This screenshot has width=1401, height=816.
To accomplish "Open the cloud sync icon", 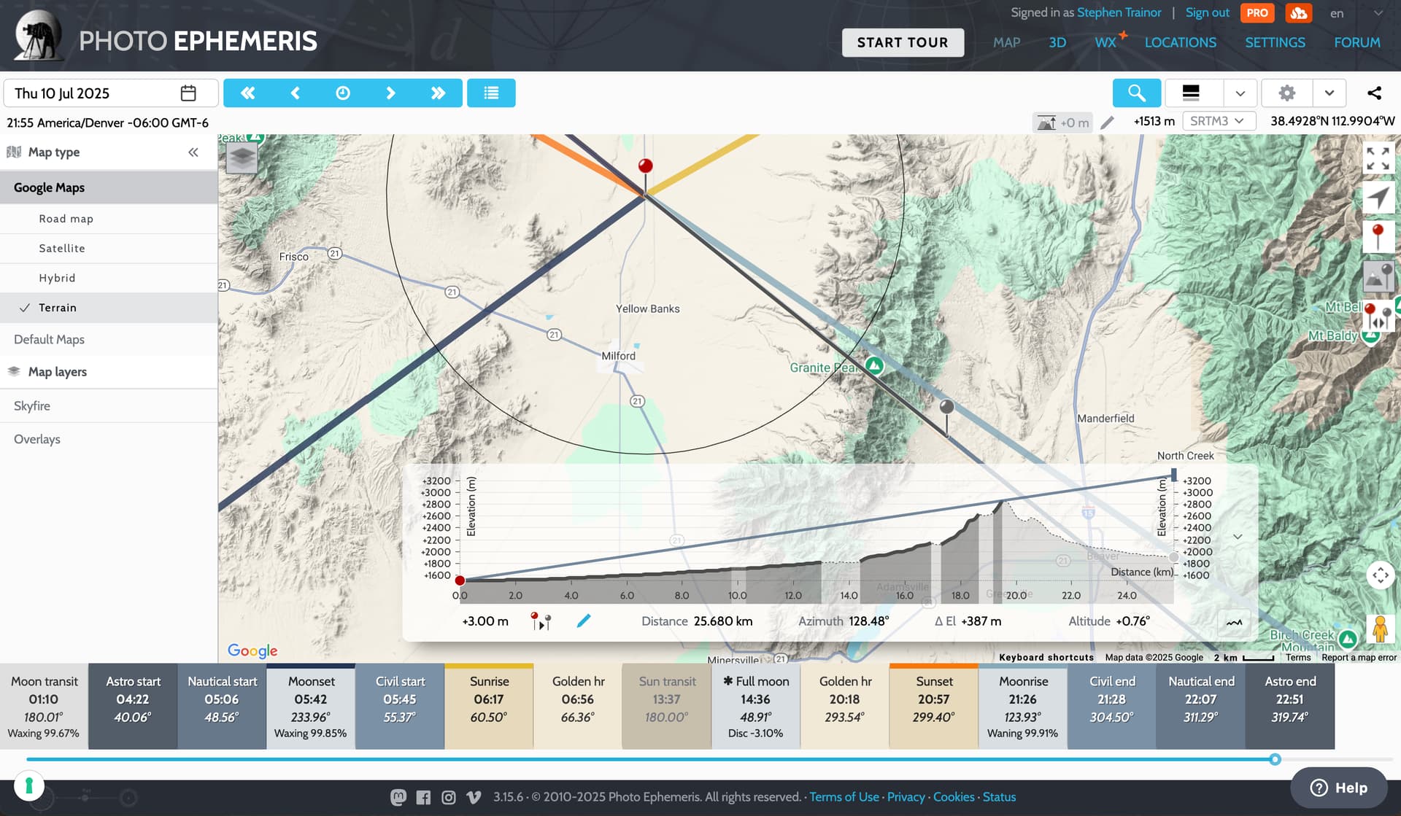I will click(x=1298, y=13).
